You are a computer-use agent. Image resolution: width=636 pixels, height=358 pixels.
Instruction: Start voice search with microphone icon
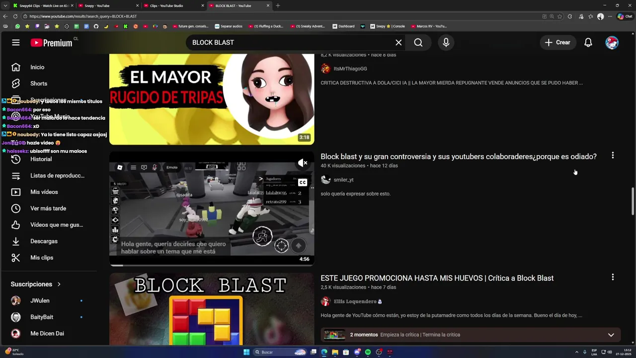[x=446, y=42]
